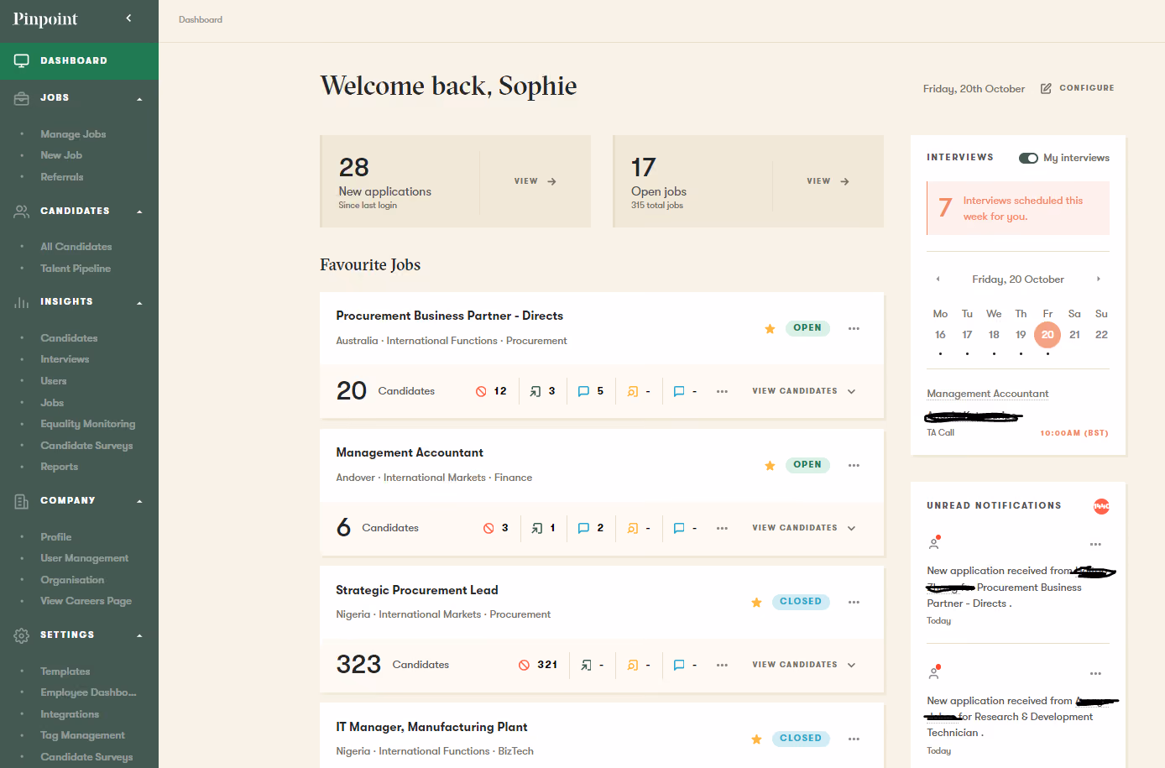Go to next week using the calendar arrow

[x=1099, y=279]
